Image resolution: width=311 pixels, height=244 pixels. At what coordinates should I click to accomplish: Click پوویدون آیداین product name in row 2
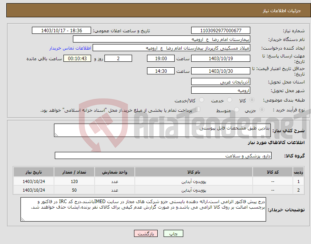point(194,190)
